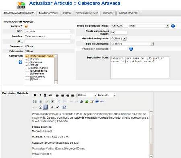The image size is (181, 158).
Task: Decrease indent with the outdent icon
Action: tap(47, 101)
